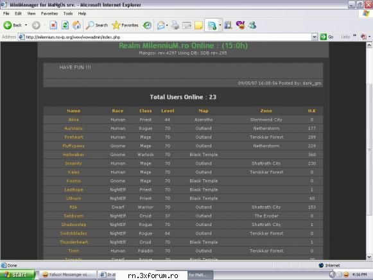Click the Print icon
Screen dimensions: 373x280
click(175, 25)
